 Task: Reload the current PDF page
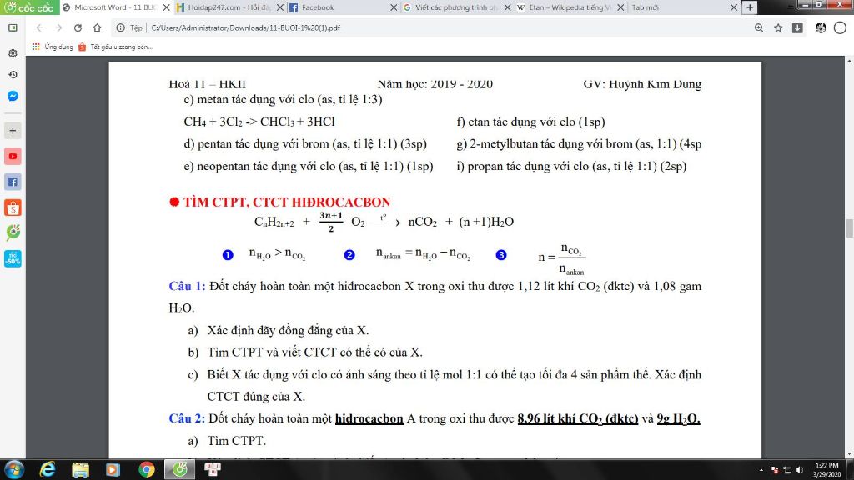tap(78, 27)
